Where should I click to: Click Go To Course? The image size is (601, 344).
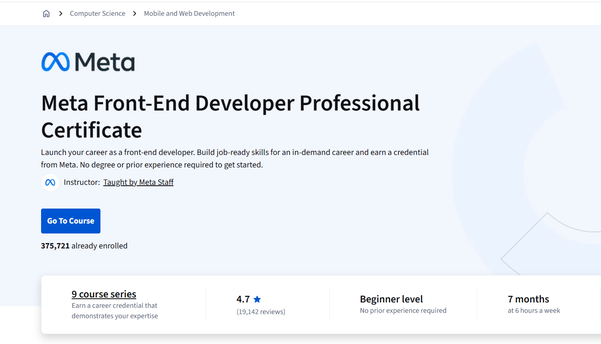[x=71, y=221]
